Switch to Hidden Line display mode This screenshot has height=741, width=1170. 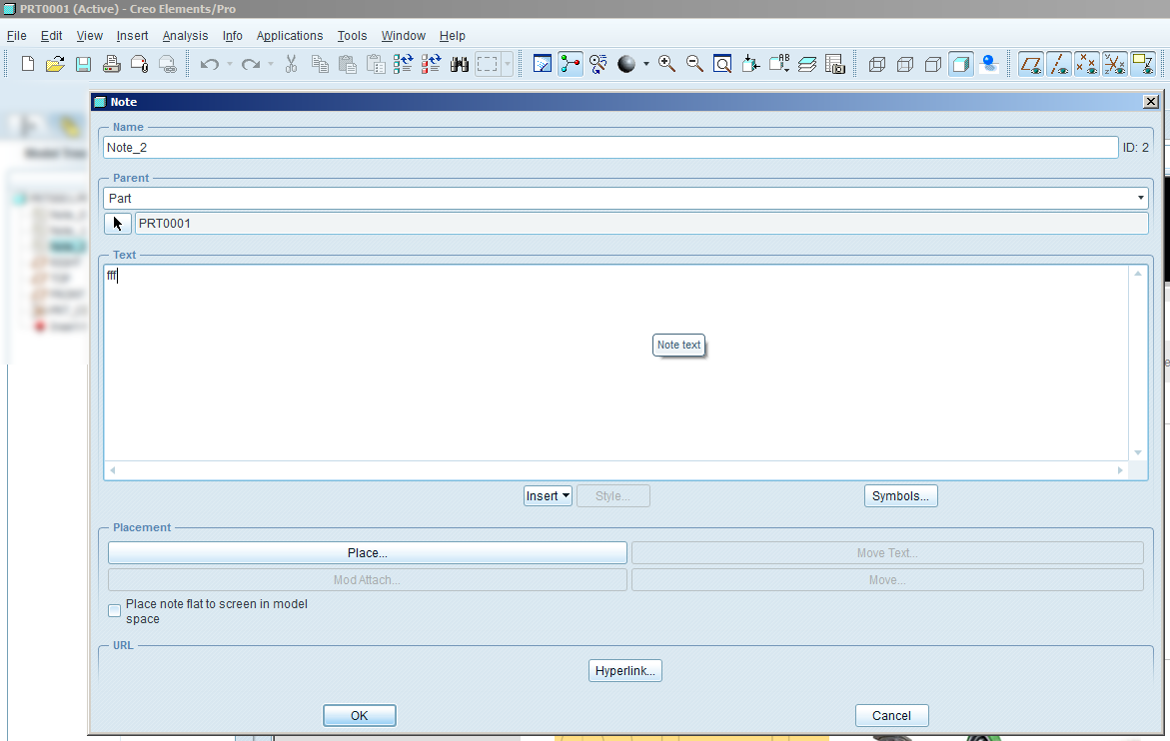[905, 64]
